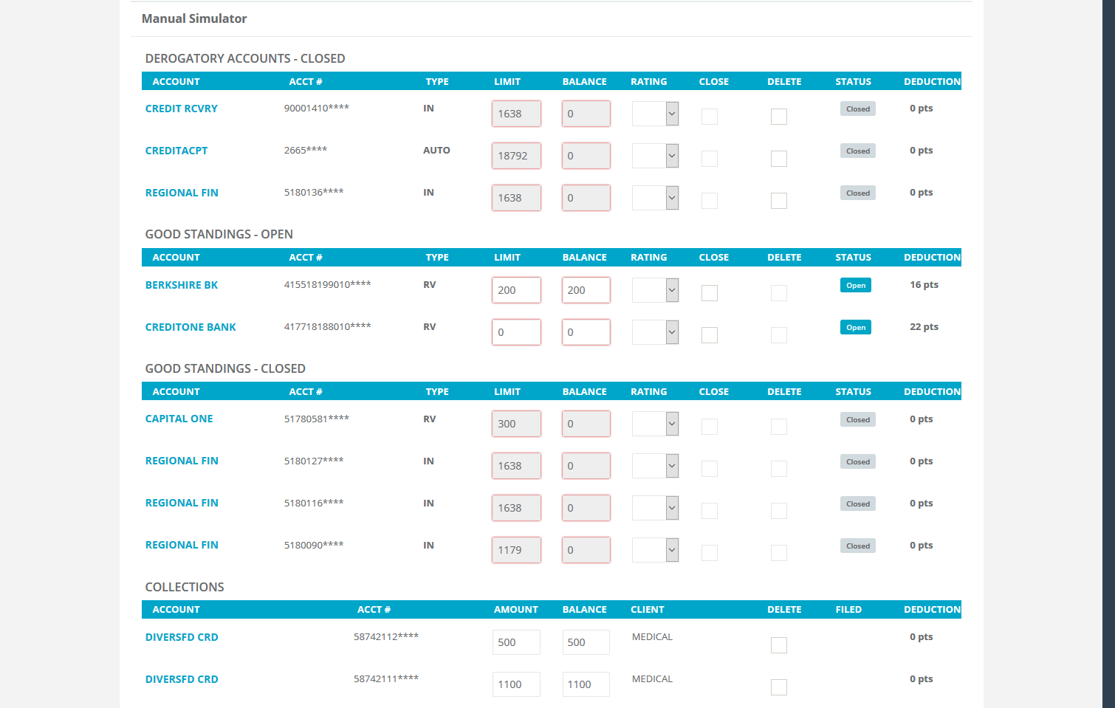Open Rating dropdown for BERKSHIRE BK
The width and height of the screenshot is (1115, 708).
(x=655, y=290)
